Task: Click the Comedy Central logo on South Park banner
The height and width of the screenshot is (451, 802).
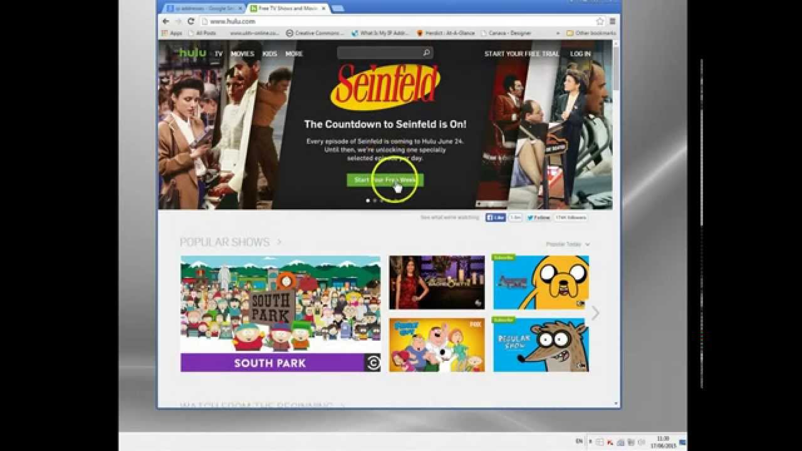Action: coord(373,363)
